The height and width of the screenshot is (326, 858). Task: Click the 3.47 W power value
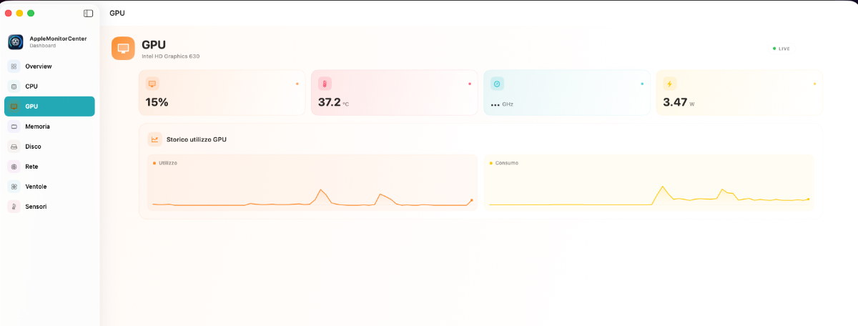(x=679, y=102)
